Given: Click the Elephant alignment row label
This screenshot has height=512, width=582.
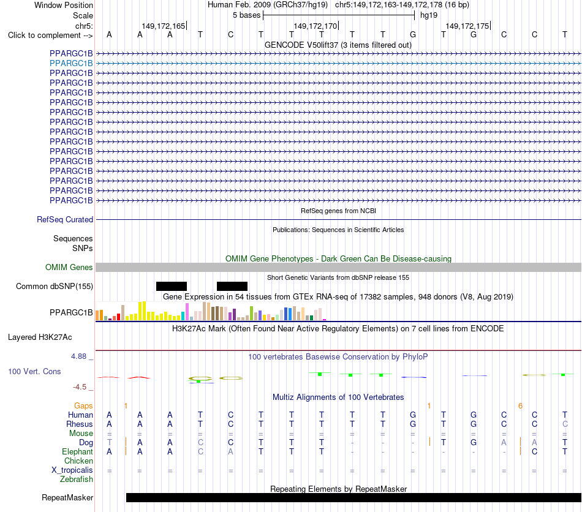Looking at the screenshot, I should coord(77,452).
